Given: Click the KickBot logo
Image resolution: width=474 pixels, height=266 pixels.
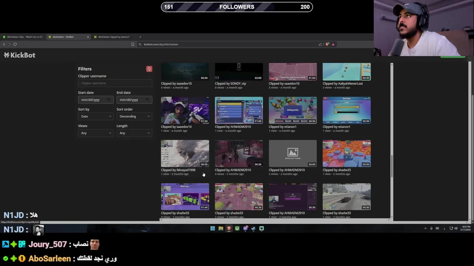Looking at the screenshot, I should (20, 55).
